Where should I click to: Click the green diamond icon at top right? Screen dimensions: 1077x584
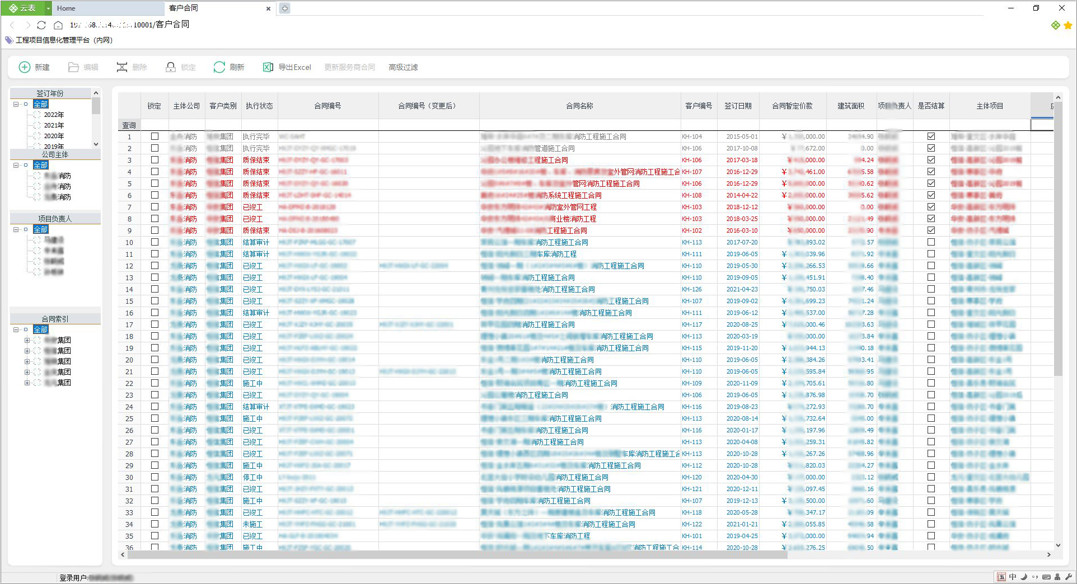(x=1056, y=25)
